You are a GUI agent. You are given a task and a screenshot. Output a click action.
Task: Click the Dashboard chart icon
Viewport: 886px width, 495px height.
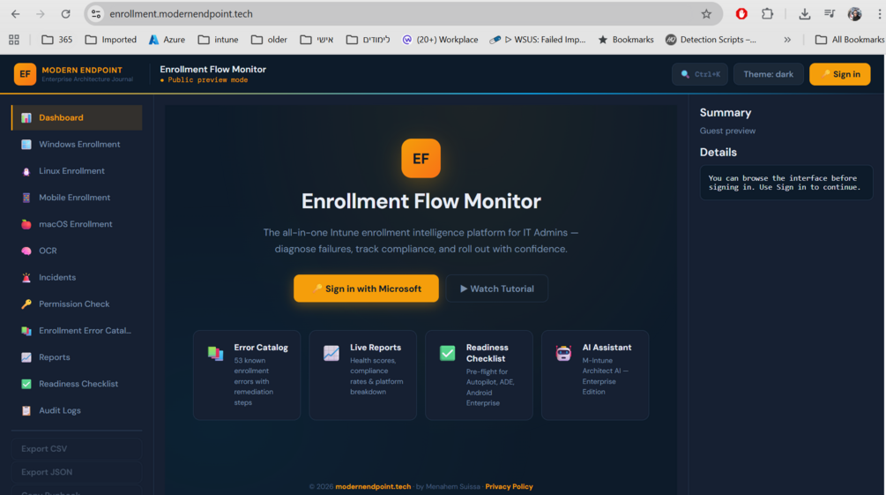pos(26,117)
